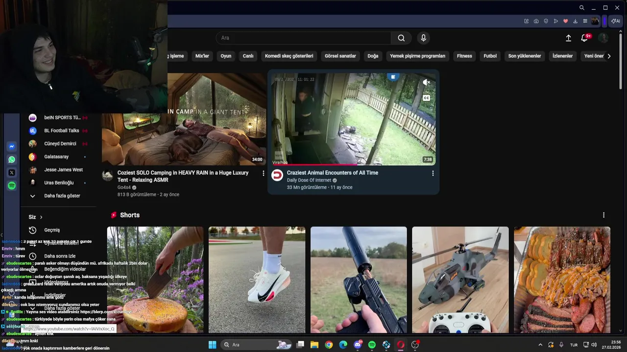This screenshot has width=627, height=352.
Task: Click the Daily Dose Of Internet channel avatar
Action: click(x=277, y=176)
